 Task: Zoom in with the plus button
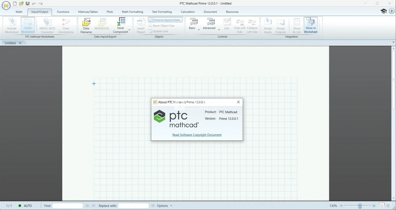point(374,206)
